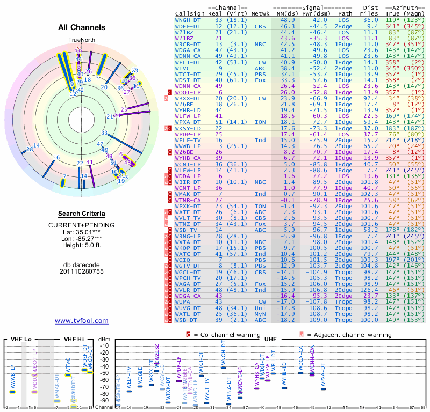This screenshot has height=412, width=430.
Task: Select WKSY-LD callsign in the table
Action: pyautogui.click(x=188, y=128)
